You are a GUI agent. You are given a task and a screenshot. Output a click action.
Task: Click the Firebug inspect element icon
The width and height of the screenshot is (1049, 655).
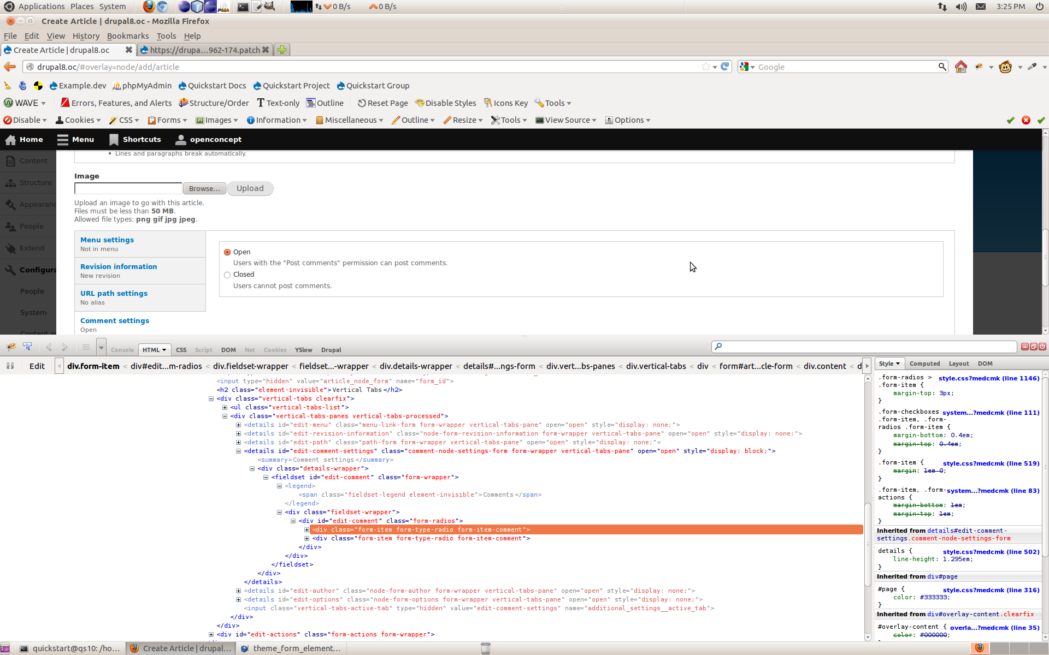click(27, 347)
